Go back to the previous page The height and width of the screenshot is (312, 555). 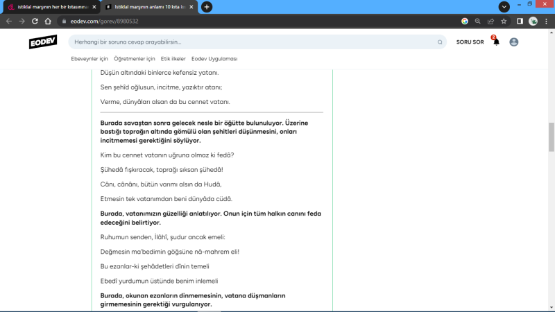pyautogui.click(x=9, y=21)
